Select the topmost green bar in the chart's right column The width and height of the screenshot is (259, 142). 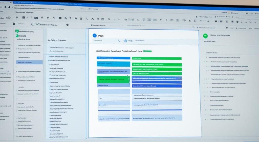(x=157, y=59)
